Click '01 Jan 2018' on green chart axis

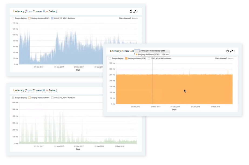[99, 146]
